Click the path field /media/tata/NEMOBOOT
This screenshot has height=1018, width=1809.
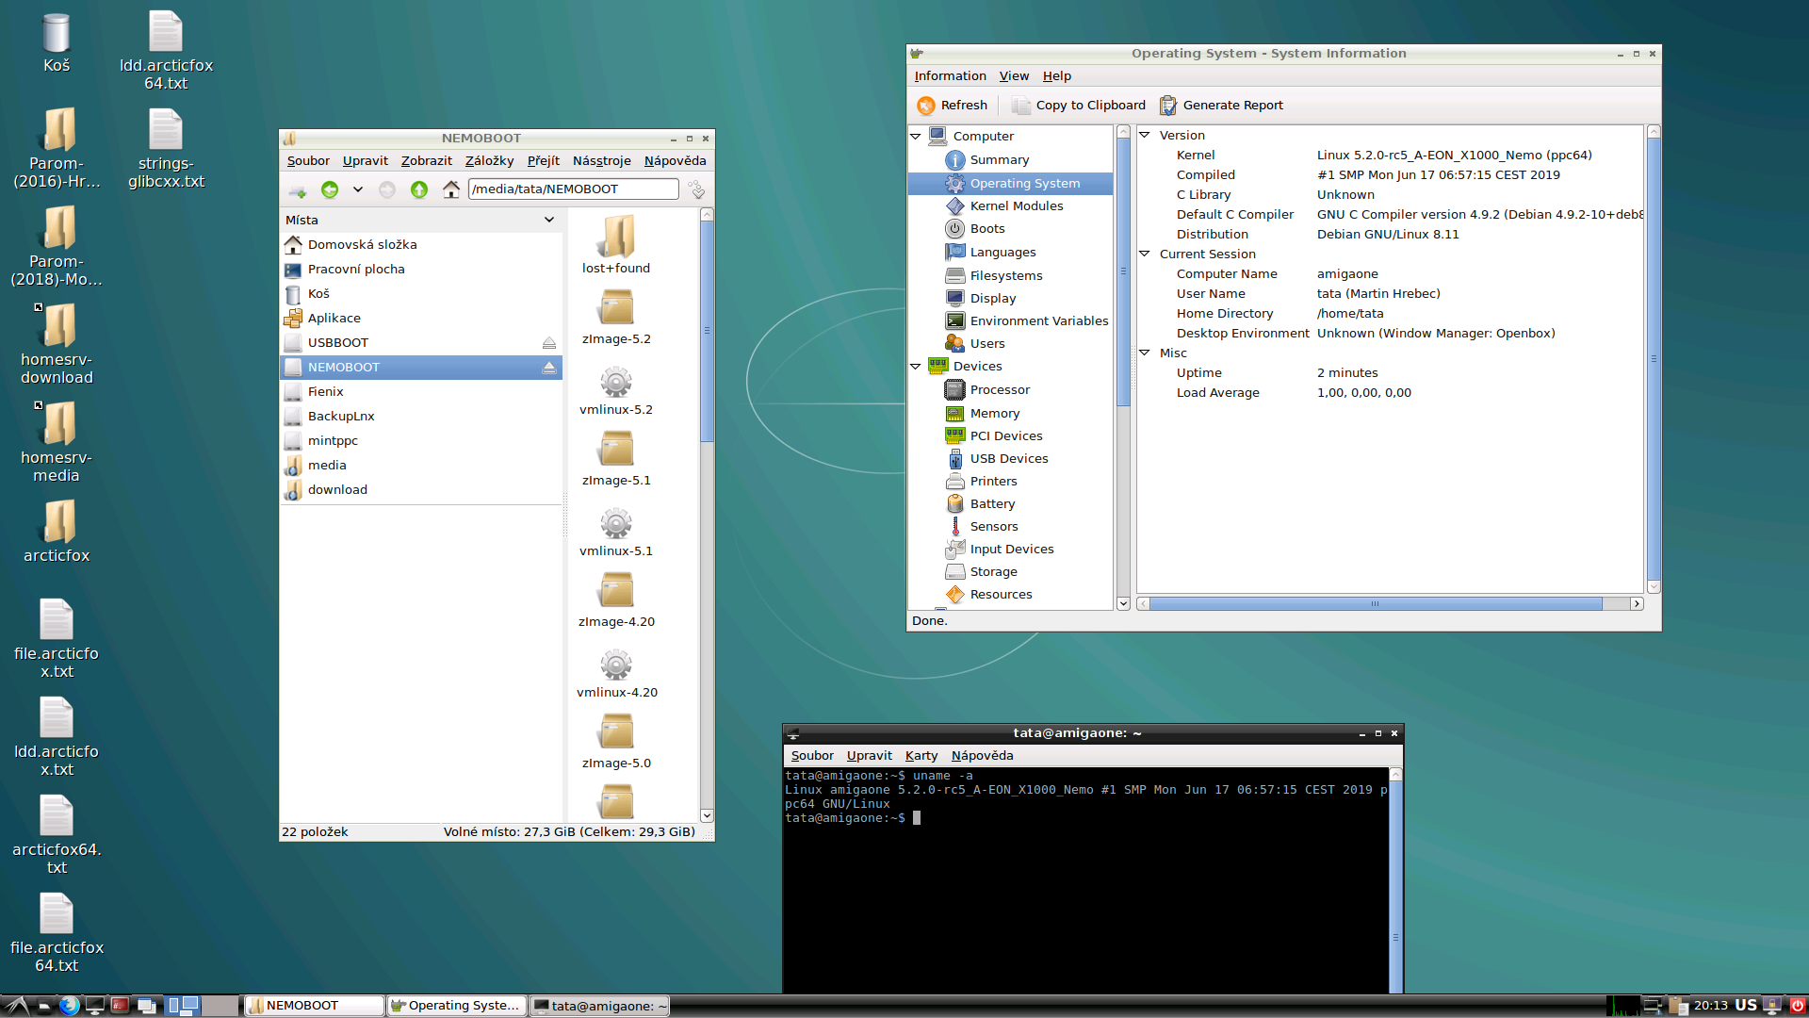(573, 189)
